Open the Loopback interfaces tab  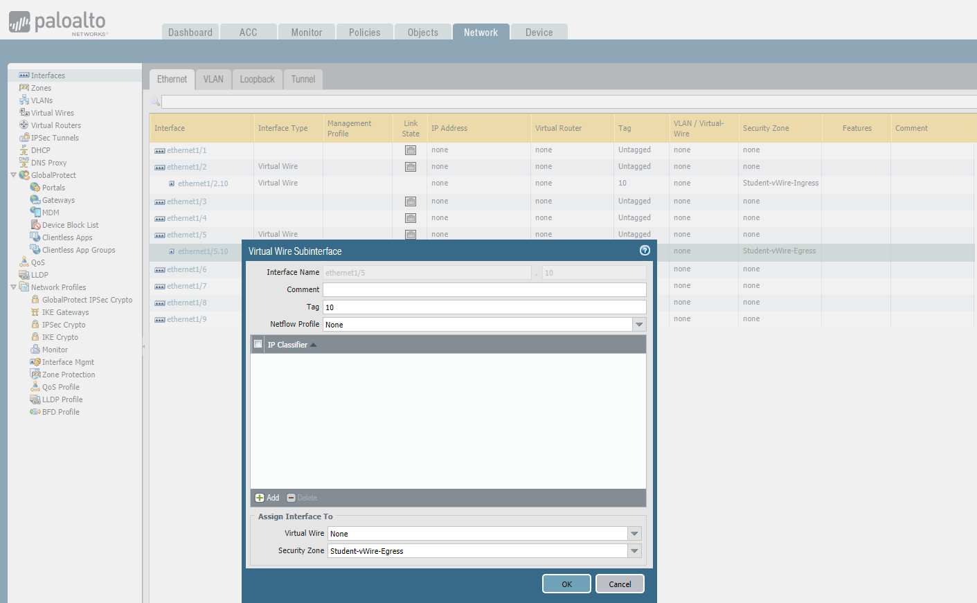(258, 79)
